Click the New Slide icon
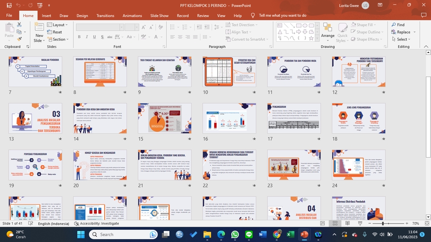Image resolution: width=431 pixels, height=242 pixels. (39, 27)
